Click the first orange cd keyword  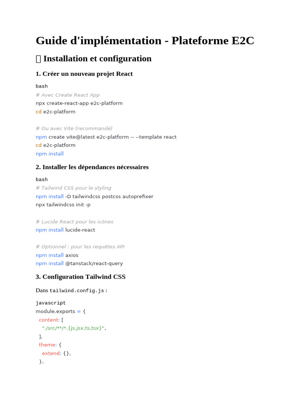coord(39,111)
